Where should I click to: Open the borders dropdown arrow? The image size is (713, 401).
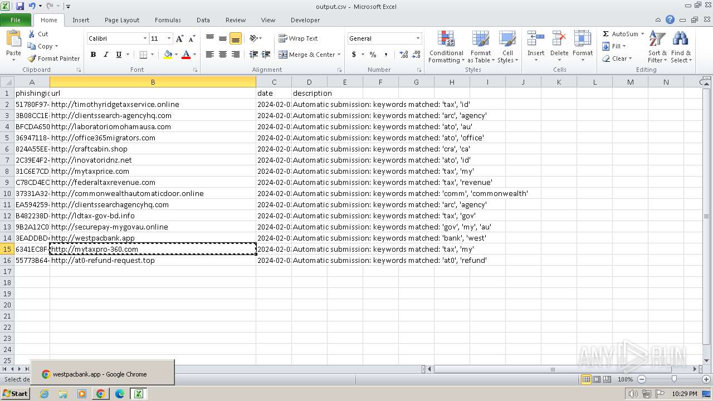(152, 55)
